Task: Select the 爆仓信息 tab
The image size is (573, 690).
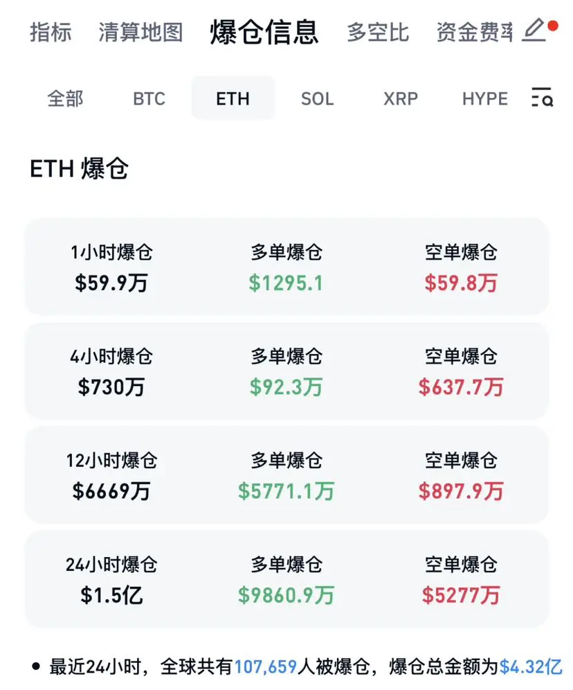Action: click(264, 32)
